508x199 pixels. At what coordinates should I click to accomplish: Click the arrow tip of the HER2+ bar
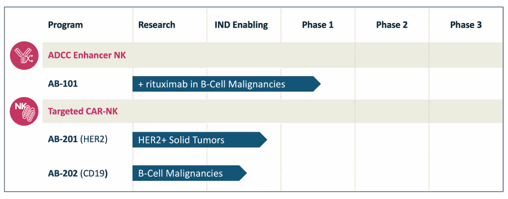pyautogui.click(x=263, y=140)
